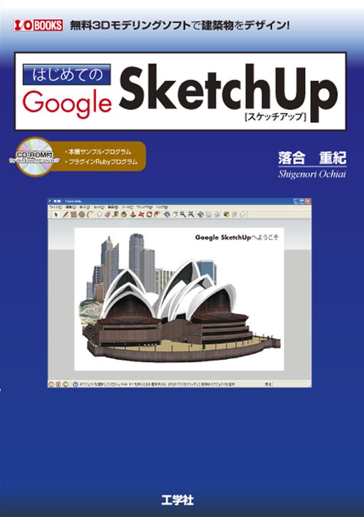Close the SketchUp window
This screenshot has width=364, height=517.
308,201
